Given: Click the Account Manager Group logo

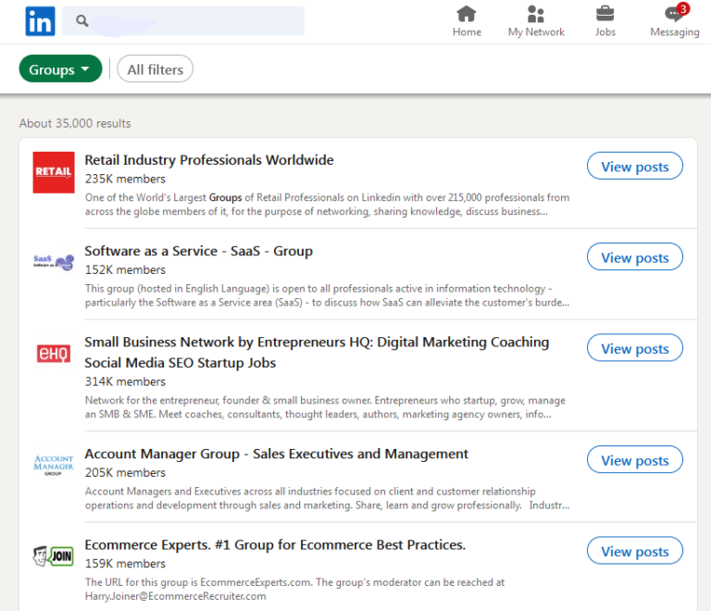Looking at the screenshot, I should click(54, 465).
